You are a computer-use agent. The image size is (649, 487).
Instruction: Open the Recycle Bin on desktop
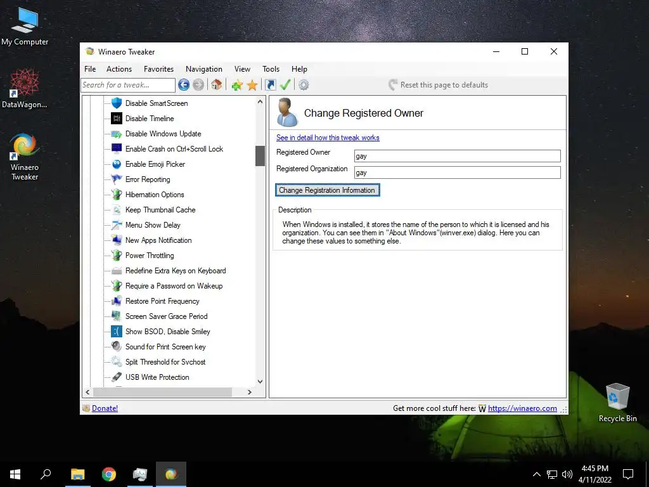(617, 403)
